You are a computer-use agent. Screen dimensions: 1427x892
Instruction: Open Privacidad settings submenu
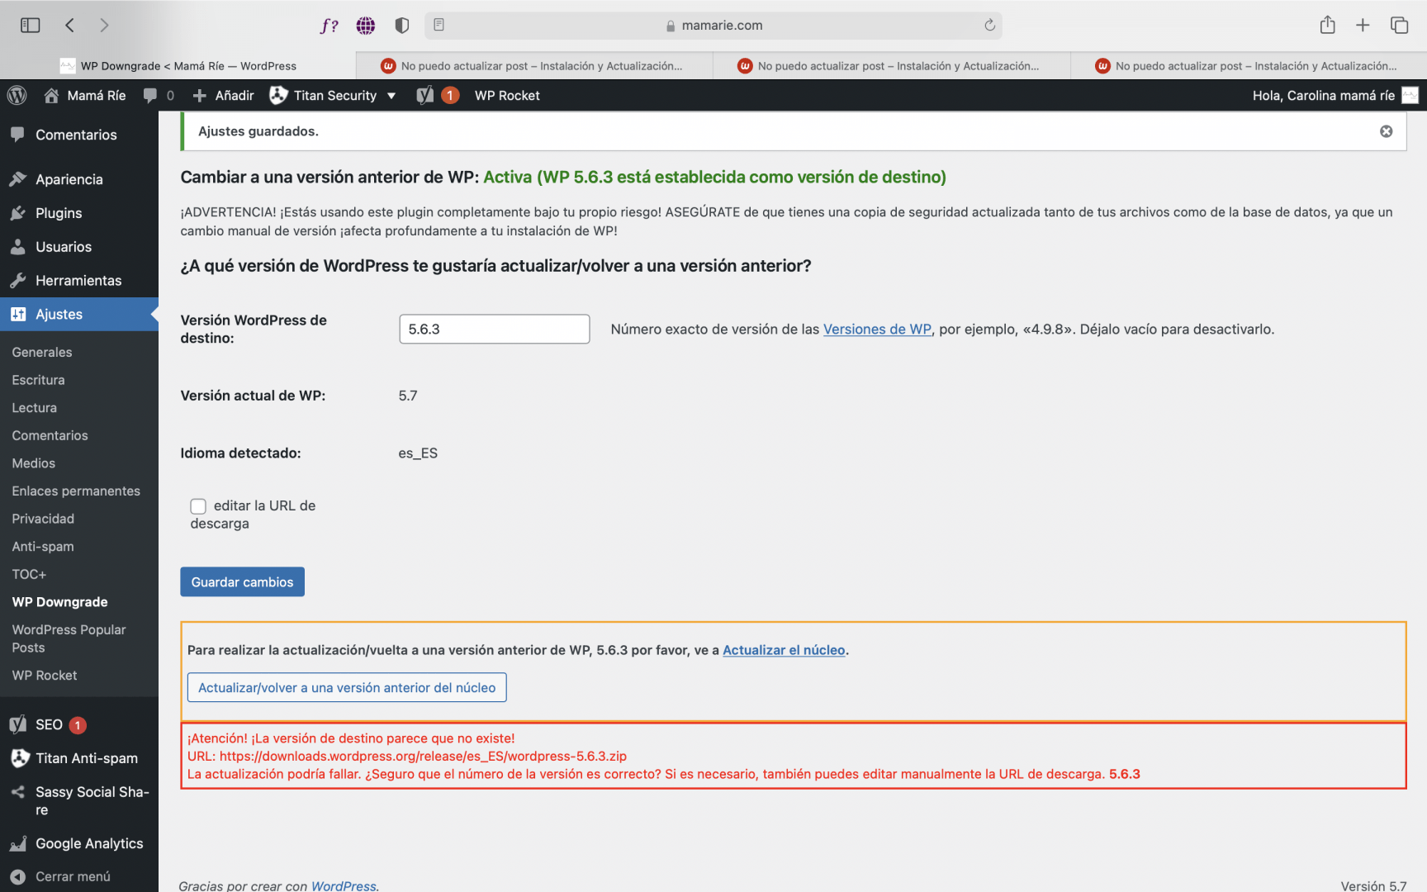pos(43,519)
